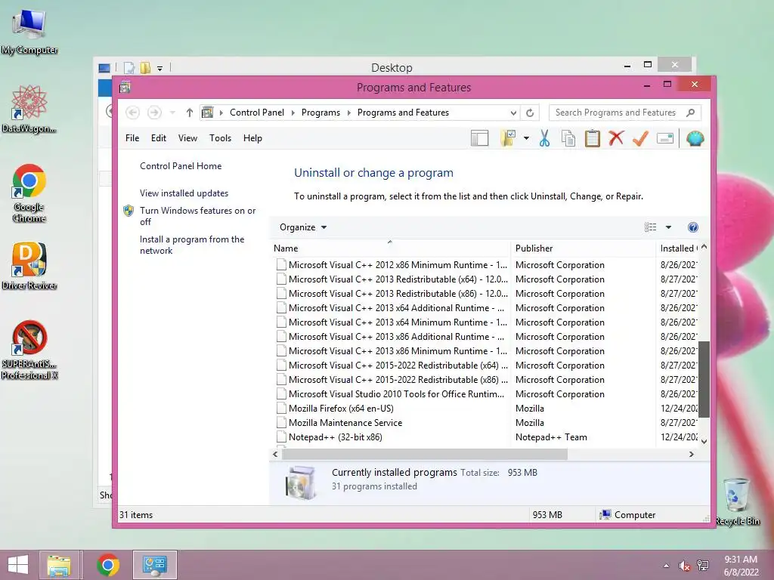Open the Organize dropdown

click(x=303, y=227)
